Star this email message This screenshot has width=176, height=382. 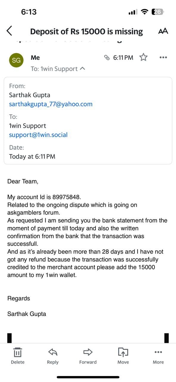(x=144, y=57)
